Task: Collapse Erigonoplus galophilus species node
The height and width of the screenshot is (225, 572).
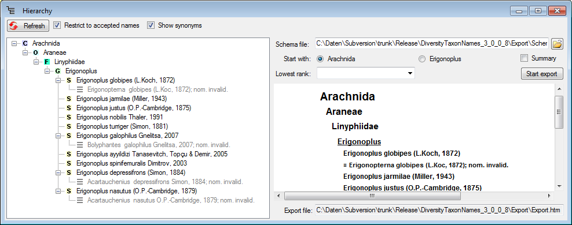Action: 58,136
